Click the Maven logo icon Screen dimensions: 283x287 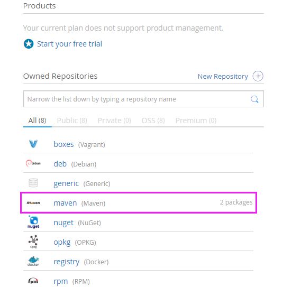[x=33, y=203]
